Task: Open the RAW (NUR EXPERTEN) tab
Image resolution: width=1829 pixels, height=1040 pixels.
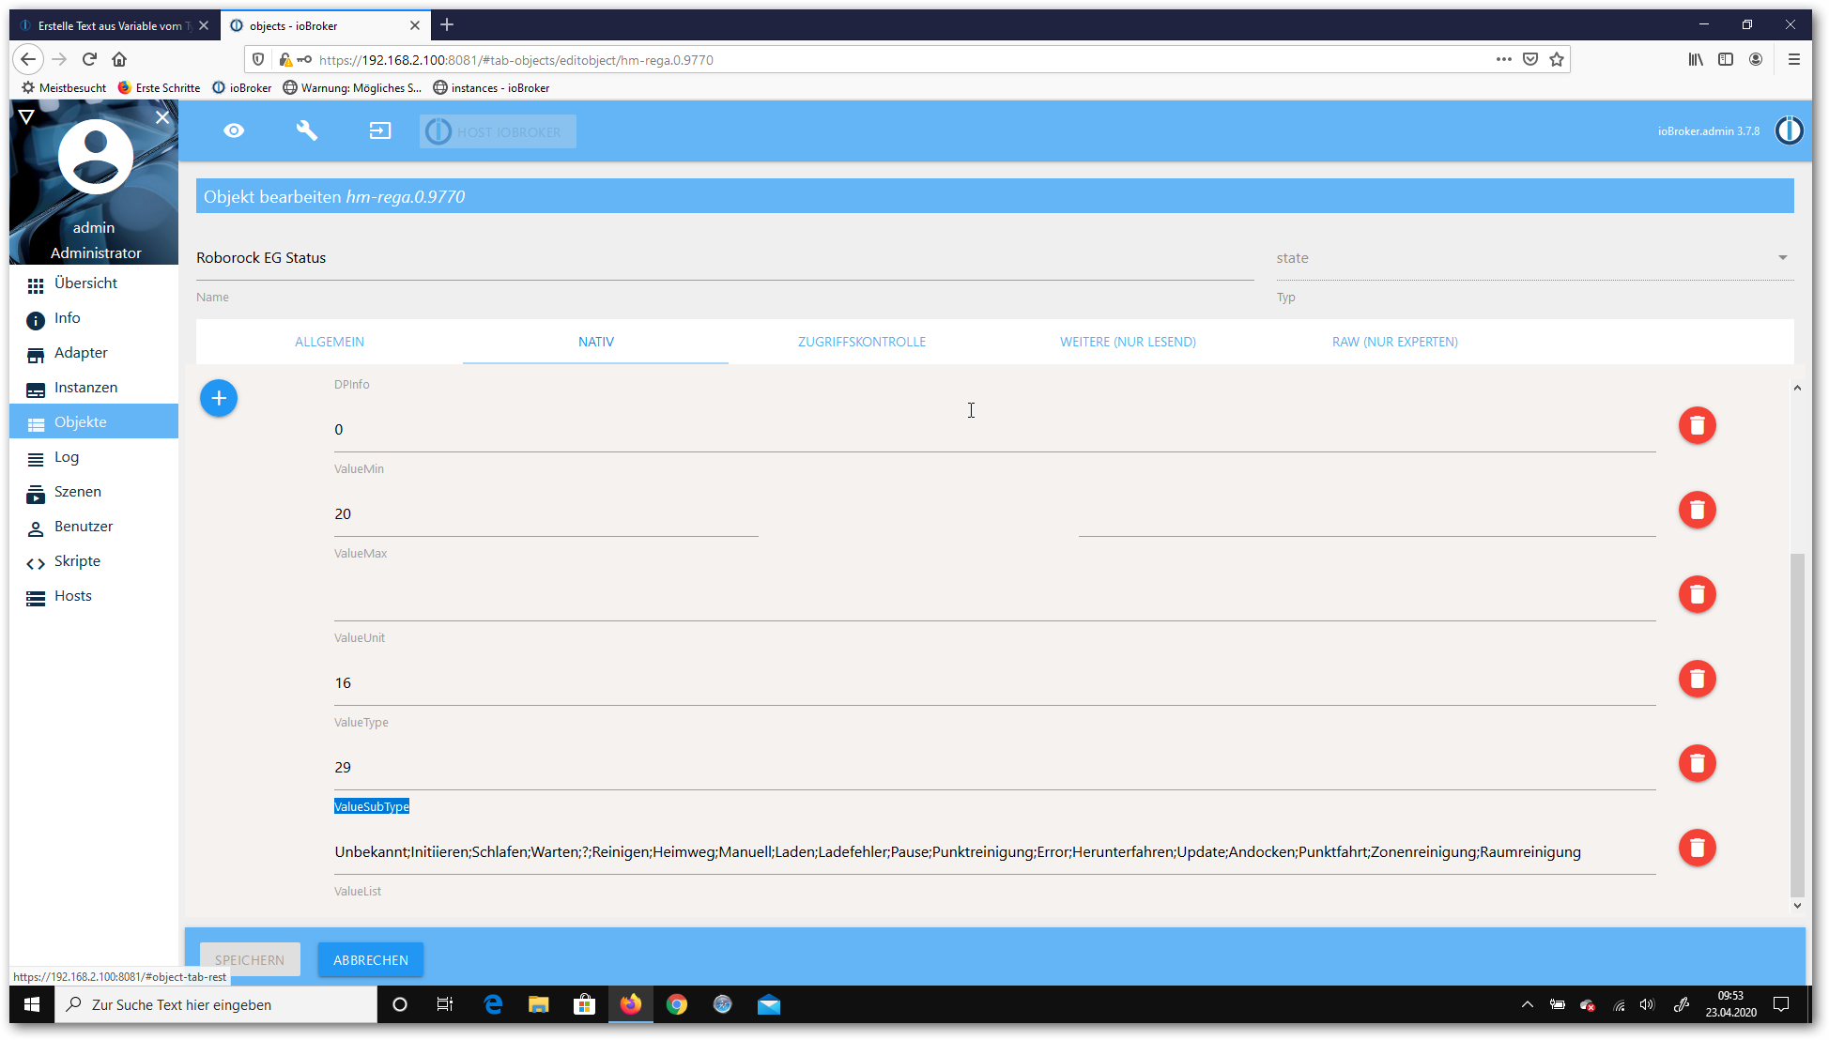Action: pyautogui.click(x=1394, y=342)
